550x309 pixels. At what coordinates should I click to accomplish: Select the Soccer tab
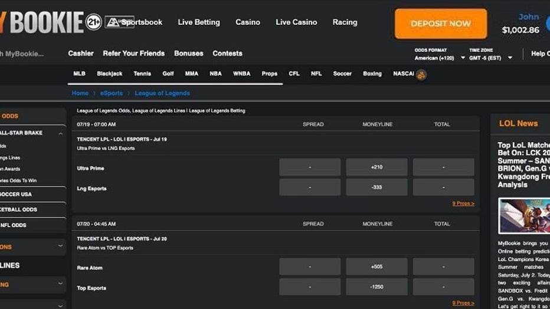(x=342, y=74)
